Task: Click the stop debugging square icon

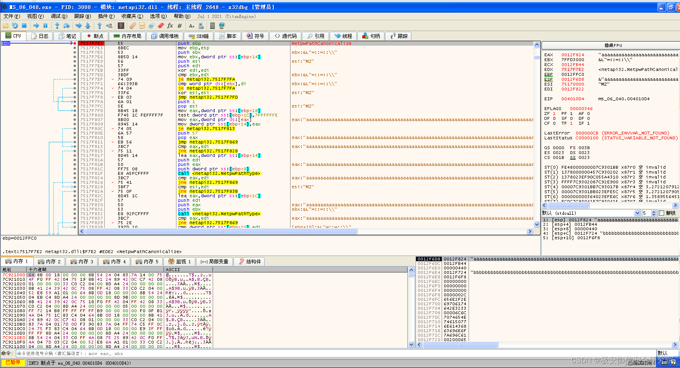Action: (24, 26)
